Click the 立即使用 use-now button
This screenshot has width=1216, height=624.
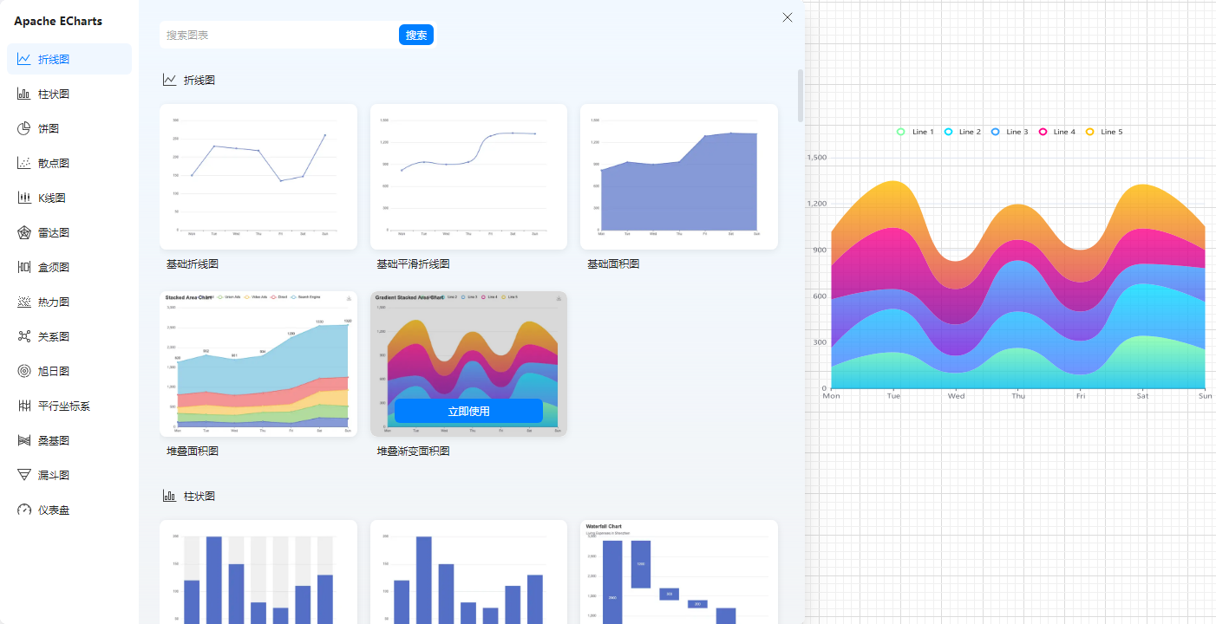click(x=468, y=411)
